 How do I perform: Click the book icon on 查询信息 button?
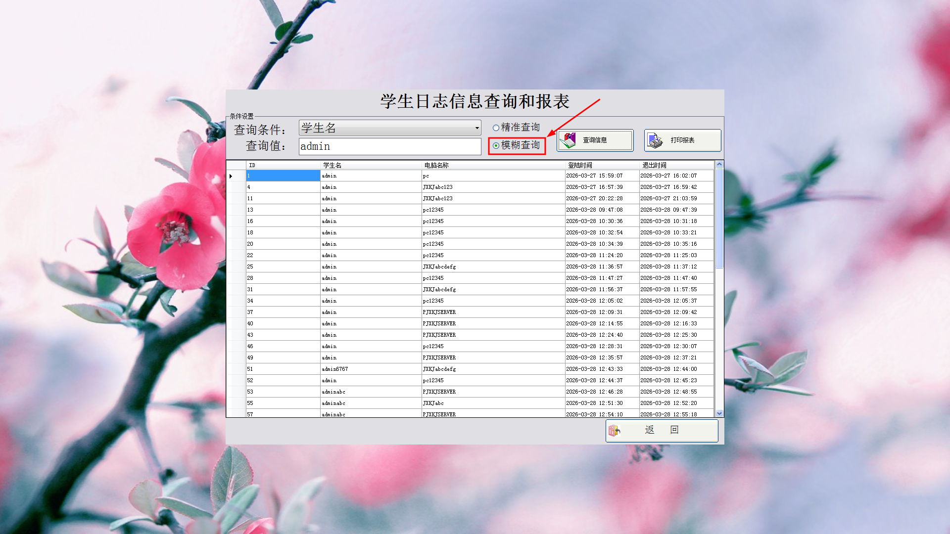point(568,140)
